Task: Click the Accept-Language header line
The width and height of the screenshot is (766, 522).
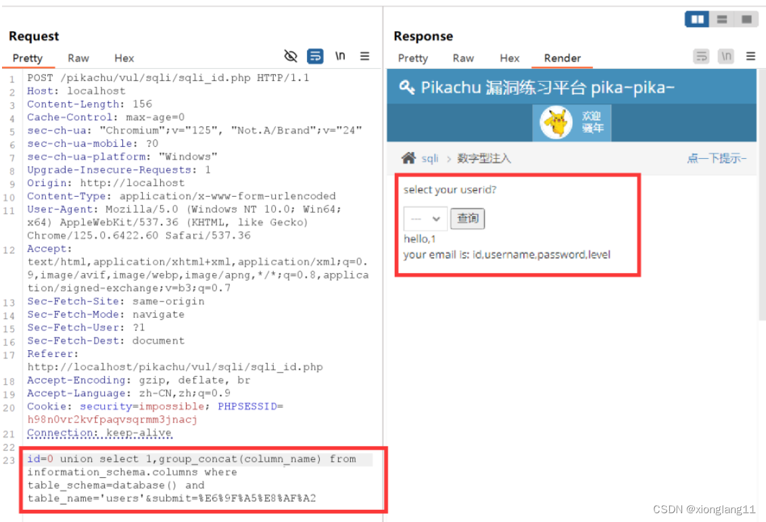Action: (x=129, y=394)
